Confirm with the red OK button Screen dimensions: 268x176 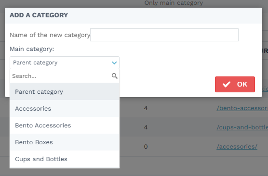click(x=235, y=84)
